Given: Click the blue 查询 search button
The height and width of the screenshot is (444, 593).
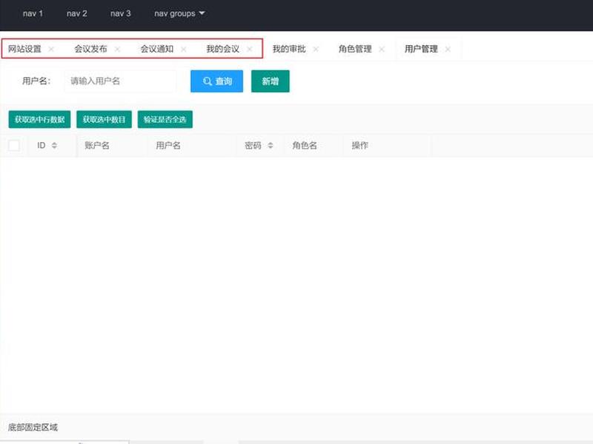Looking at the screenshot, I should coord(216,81).
